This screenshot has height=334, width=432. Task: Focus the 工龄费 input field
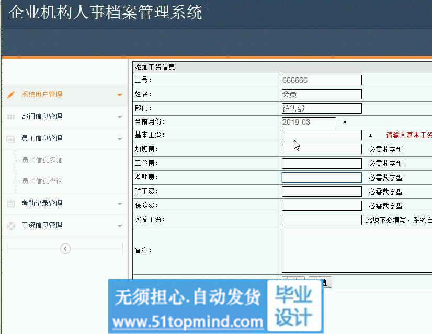pos(322,163)
